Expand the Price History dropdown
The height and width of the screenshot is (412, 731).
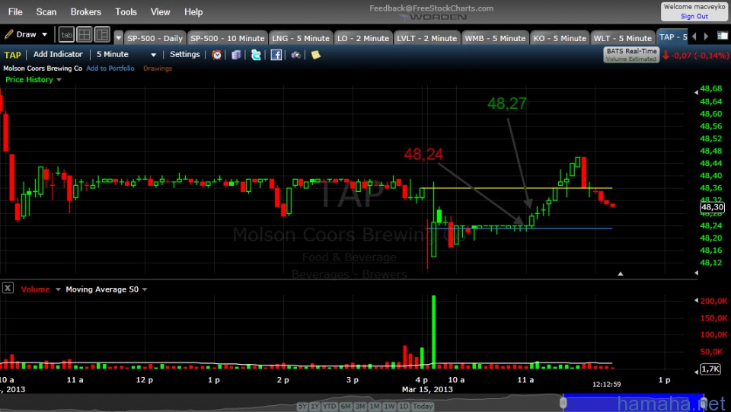tap(59, 80)
